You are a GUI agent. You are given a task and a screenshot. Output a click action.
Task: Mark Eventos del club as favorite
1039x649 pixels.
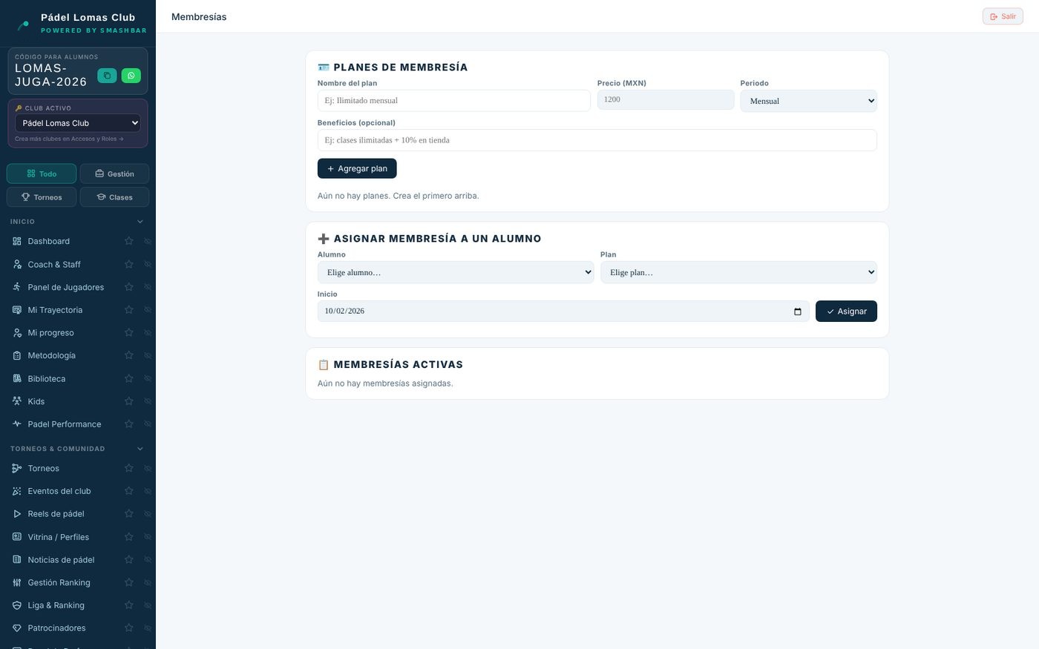(129, 491)
